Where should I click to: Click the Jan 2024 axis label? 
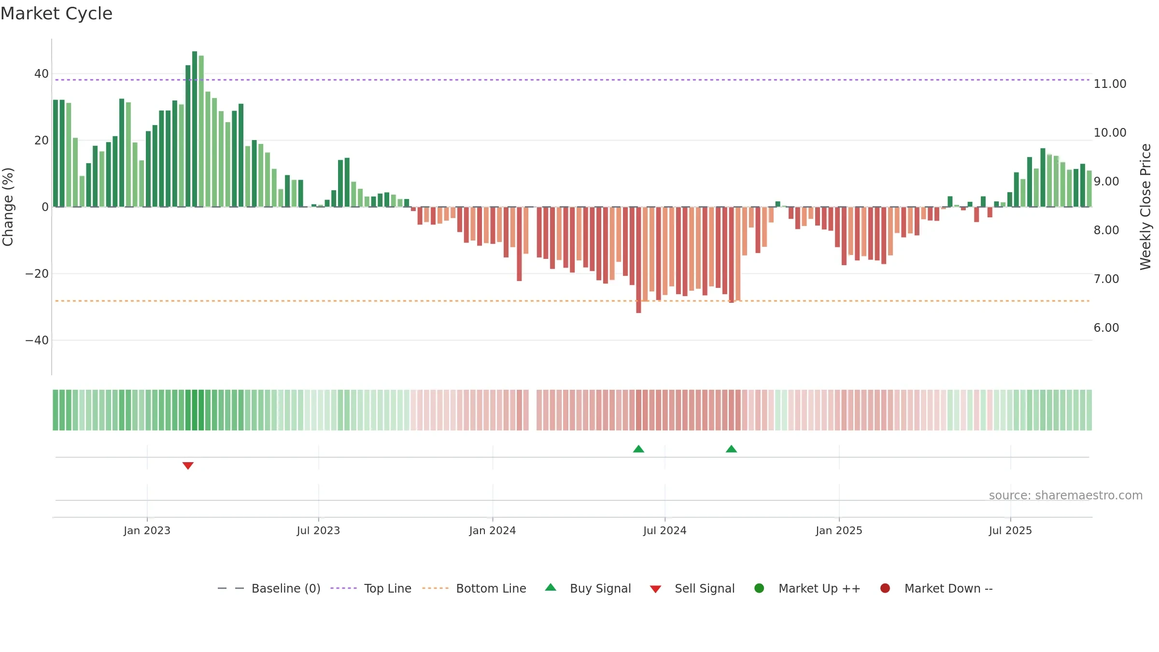(x=493, y=530)
